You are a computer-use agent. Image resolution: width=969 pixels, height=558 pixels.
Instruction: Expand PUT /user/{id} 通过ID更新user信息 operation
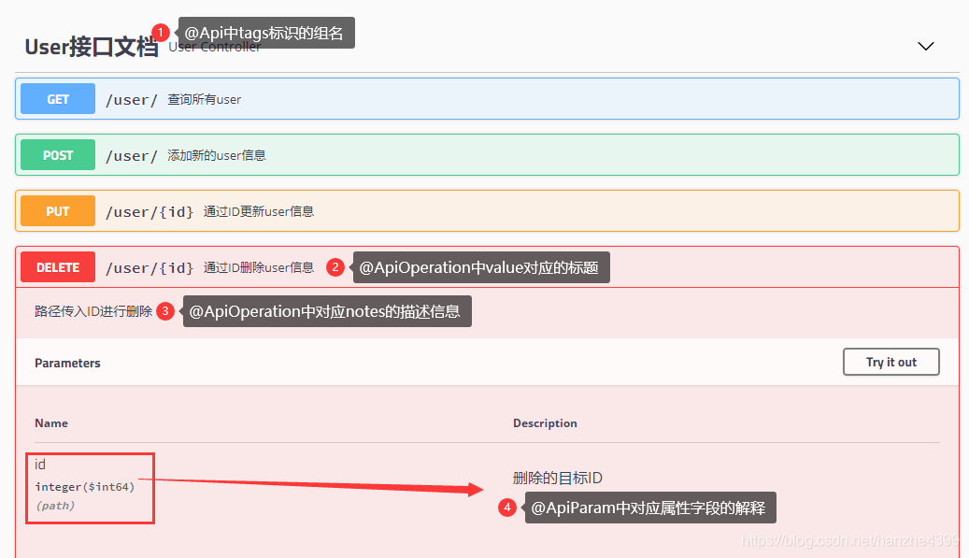(x=487, y=211)
